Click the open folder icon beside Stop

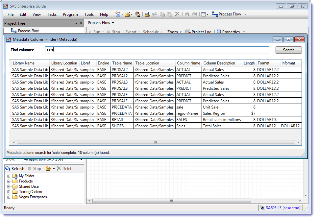(x=48, y=169)
